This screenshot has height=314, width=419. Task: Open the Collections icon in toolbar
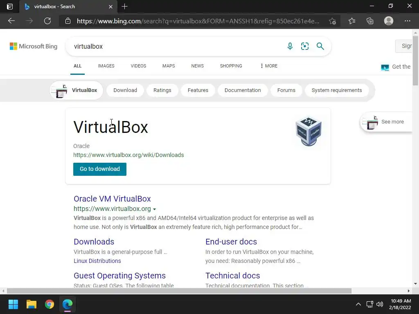click(370, 21)
